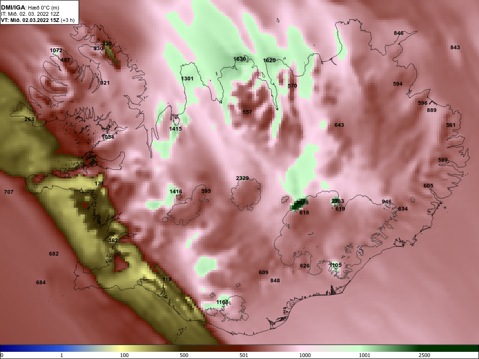Screen dimensions: 479x359
Task: Select the map value 594
Action: (x=398, y=84)
